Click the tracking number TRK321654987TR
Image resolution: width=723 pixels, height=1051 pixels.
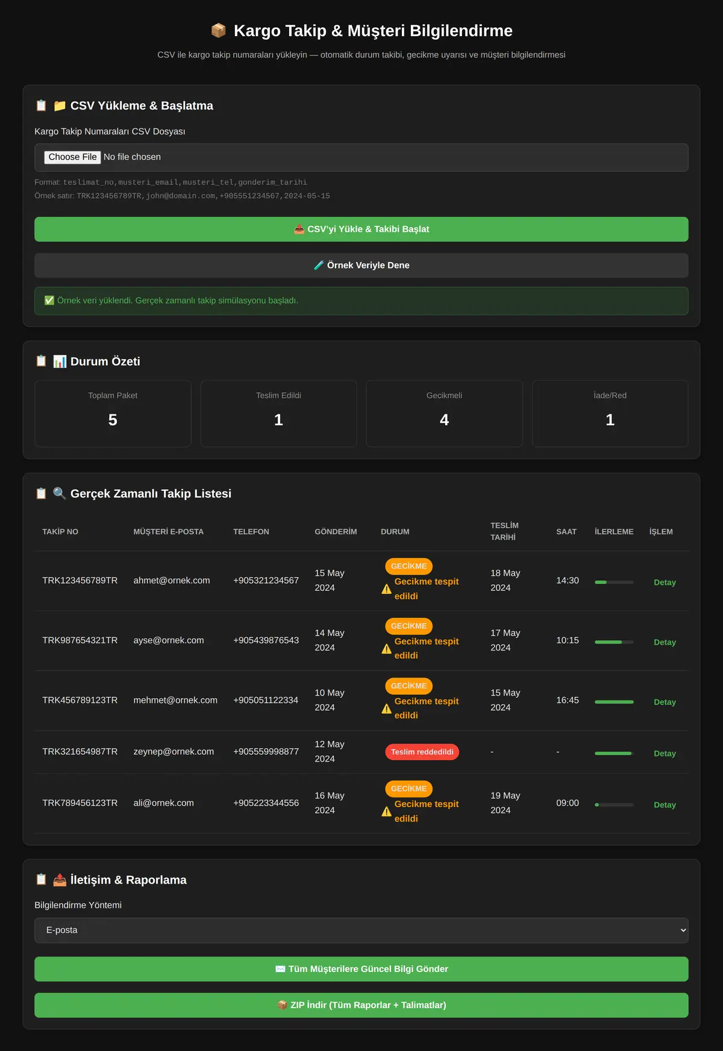[x=80, y=752]
